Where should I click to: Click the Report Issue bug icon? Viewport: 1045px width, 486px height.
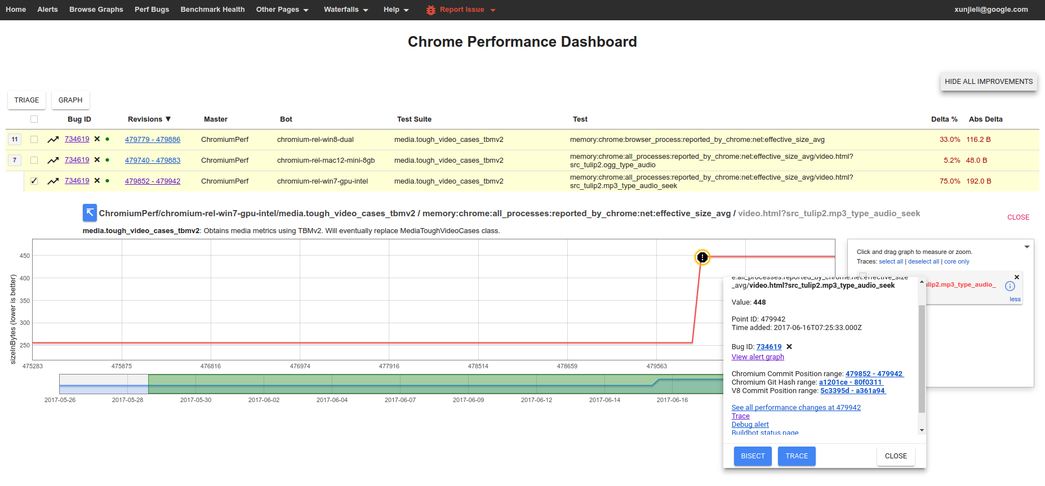pyautogui.click(x=431, y=10)
